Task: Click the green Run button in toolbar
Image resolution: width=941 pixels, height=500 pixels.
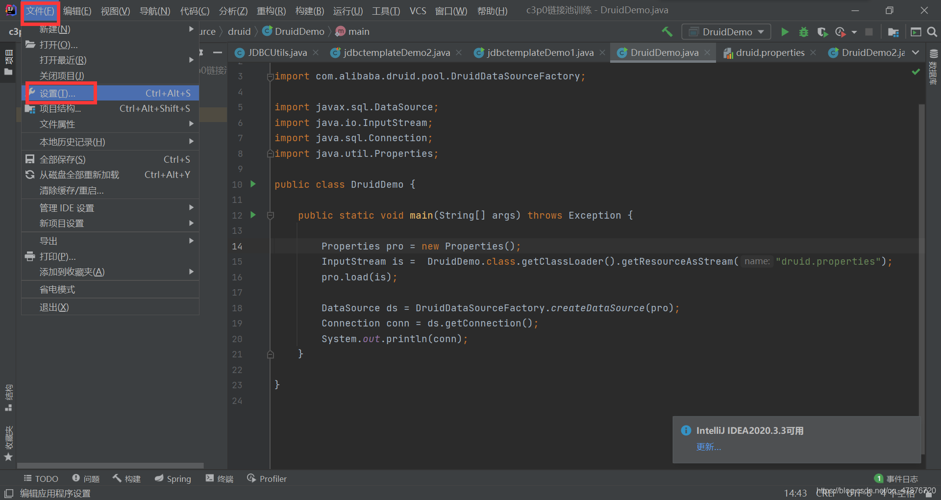Action: coord(785,32)
